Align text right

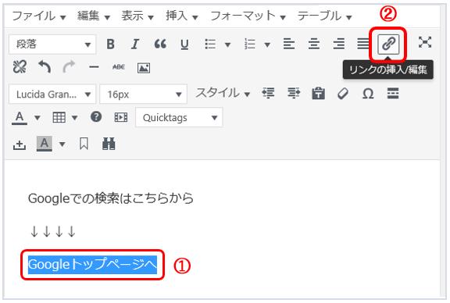[x=339, y=45]
